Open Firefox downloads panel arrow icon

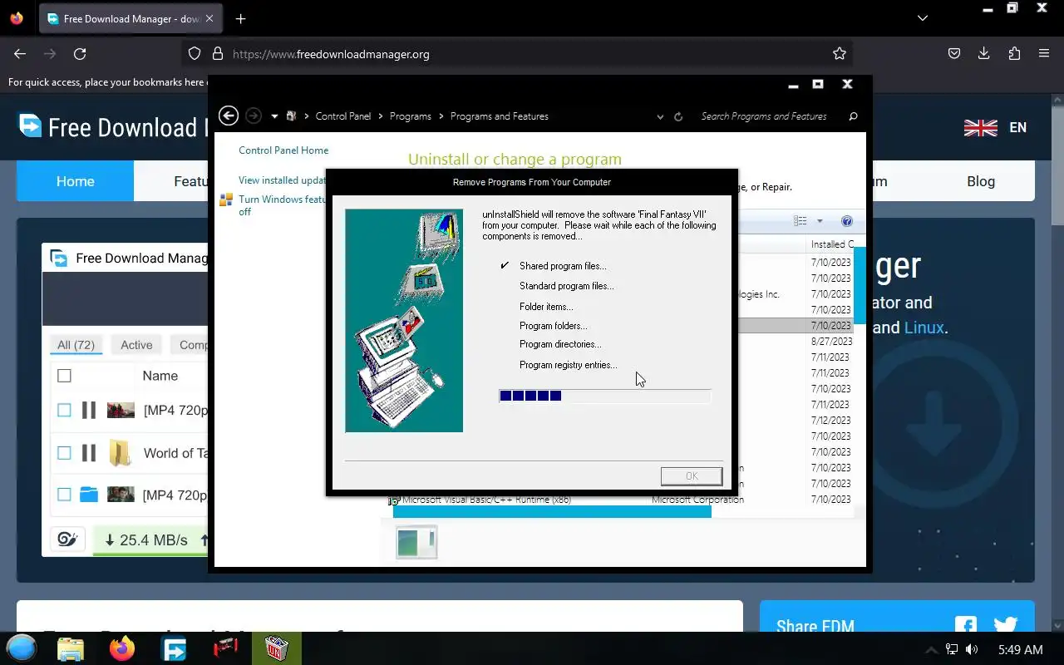tap(984, 53)
